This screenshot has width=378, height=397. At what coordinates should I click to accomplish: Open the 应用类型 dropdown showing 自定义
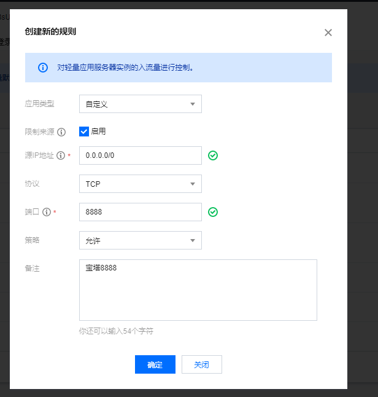(x=140, y=104)
